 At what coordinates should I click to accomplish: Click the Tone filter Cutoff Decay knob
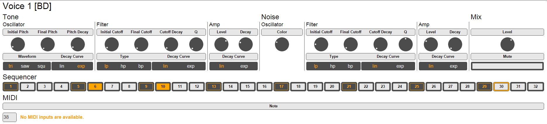[171, 44]
